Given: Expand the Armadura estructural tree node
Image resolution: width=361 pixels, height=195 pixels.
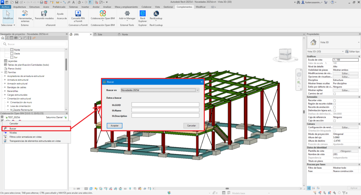Looking at the screenshot, I should [x=5, y=80].
